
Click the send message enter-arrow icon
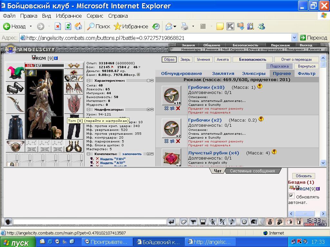(171, 222)
